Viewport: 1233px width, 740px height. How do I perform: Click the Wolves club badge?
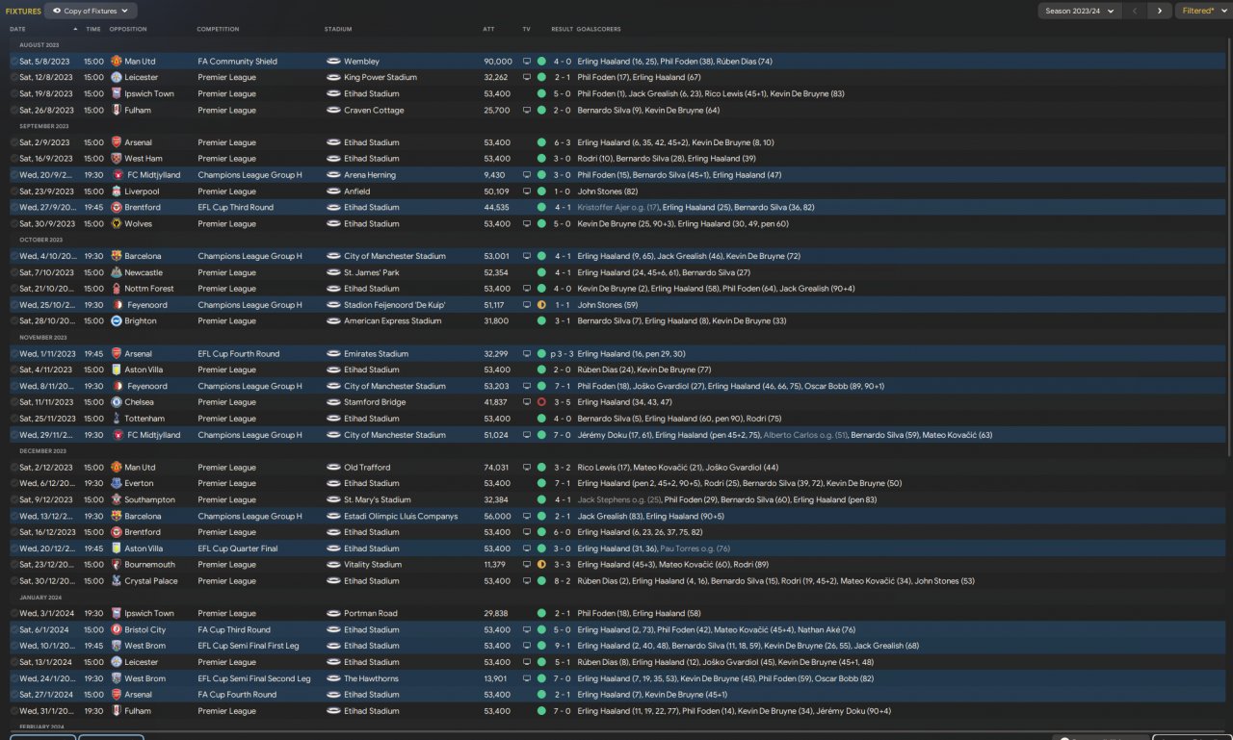click(117, 224)
